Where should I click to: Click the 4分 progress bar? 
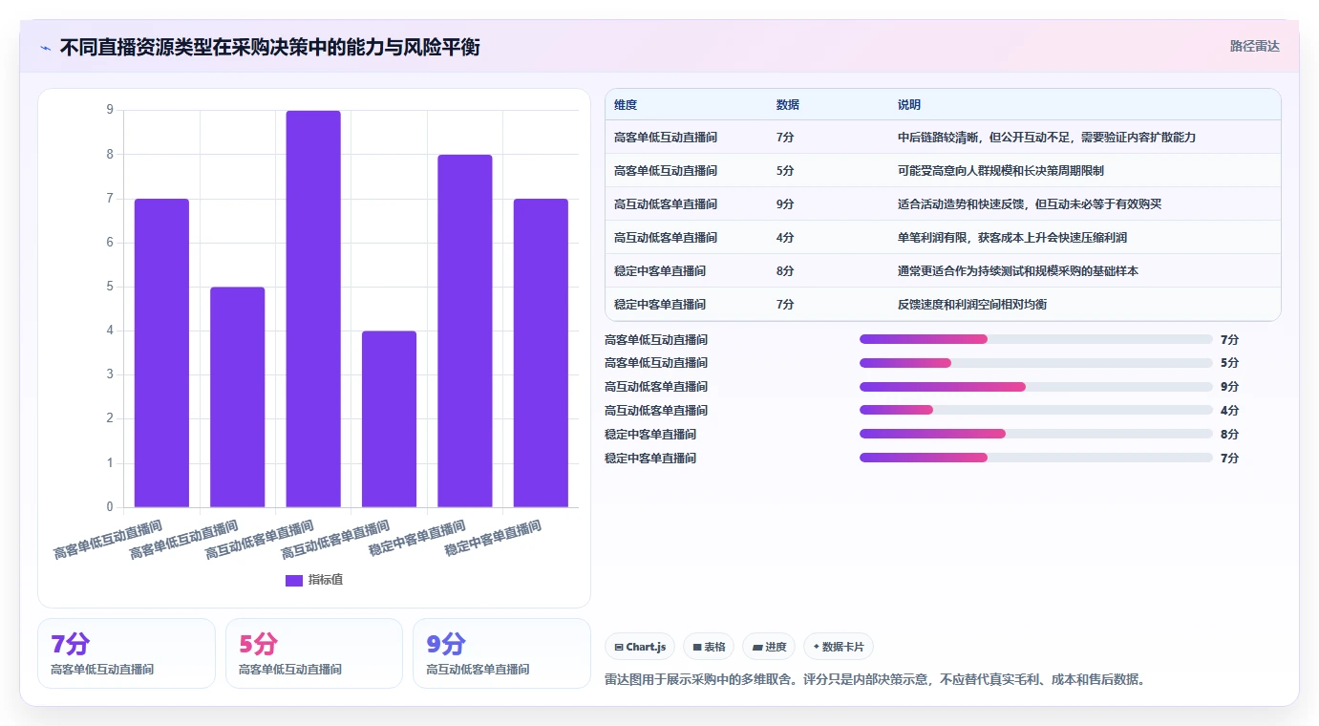1036,410
